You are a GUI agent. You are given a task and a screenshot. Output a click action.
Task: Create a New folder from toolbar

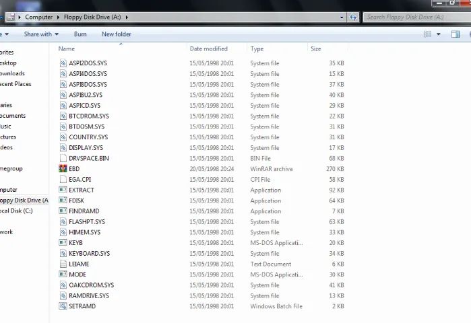(117, 34)
